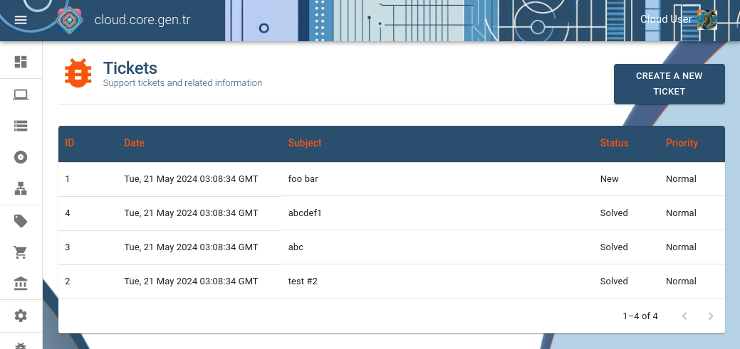Go to previous page of tickets
Viewport: 740px width, 349px height.
pos(684,316)
